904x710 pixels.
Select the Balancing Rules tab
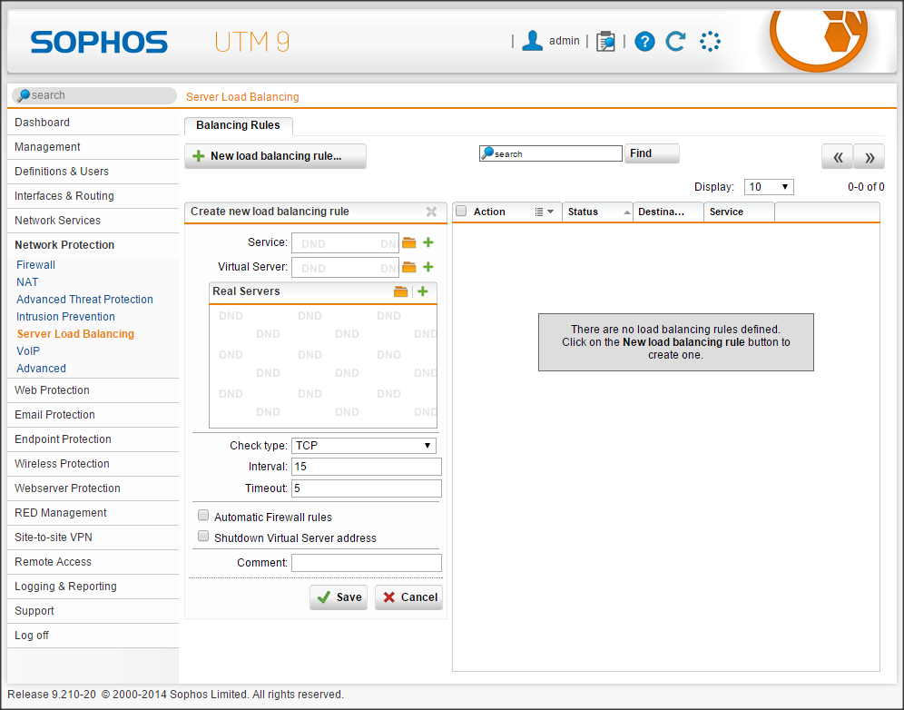pos(238,125)
